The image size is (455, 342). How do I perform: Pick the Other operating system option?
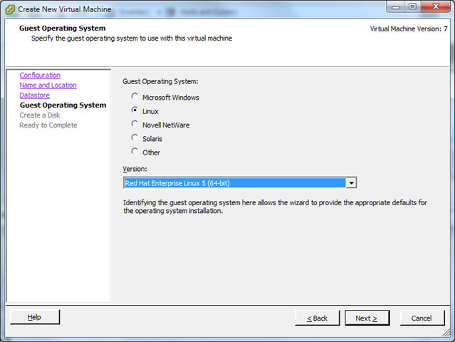point(135,152)
